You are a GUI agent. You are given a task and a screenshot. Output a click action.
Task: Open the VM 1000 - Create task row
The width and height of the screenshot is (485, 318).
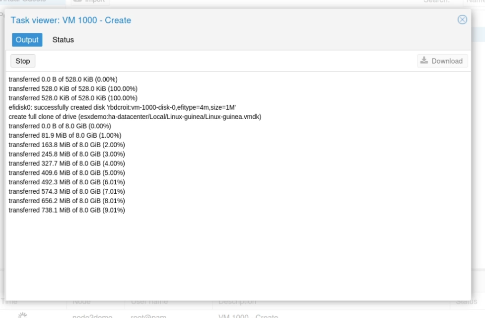pyautogui.click(x=242, y=315)
